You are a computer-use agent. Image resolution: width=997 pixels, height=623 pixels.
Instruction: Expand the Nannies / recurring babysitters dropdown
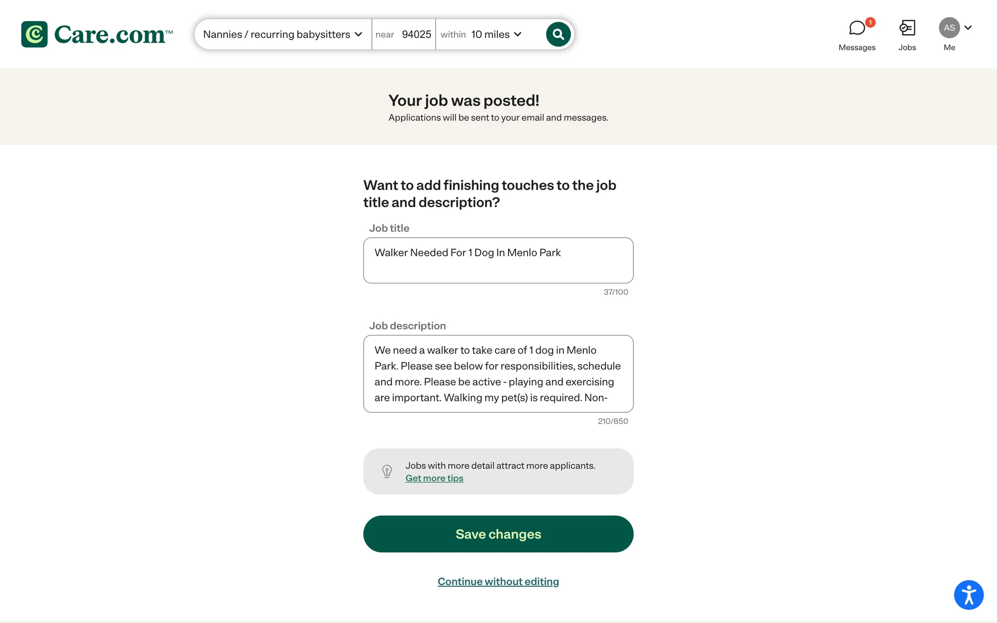point(282,34)
